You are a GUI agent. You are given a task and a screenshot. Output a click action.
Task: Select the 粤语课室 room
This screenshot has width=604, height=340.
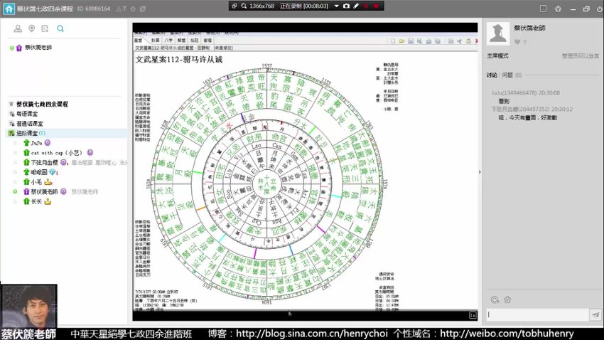tap(27, 114)
